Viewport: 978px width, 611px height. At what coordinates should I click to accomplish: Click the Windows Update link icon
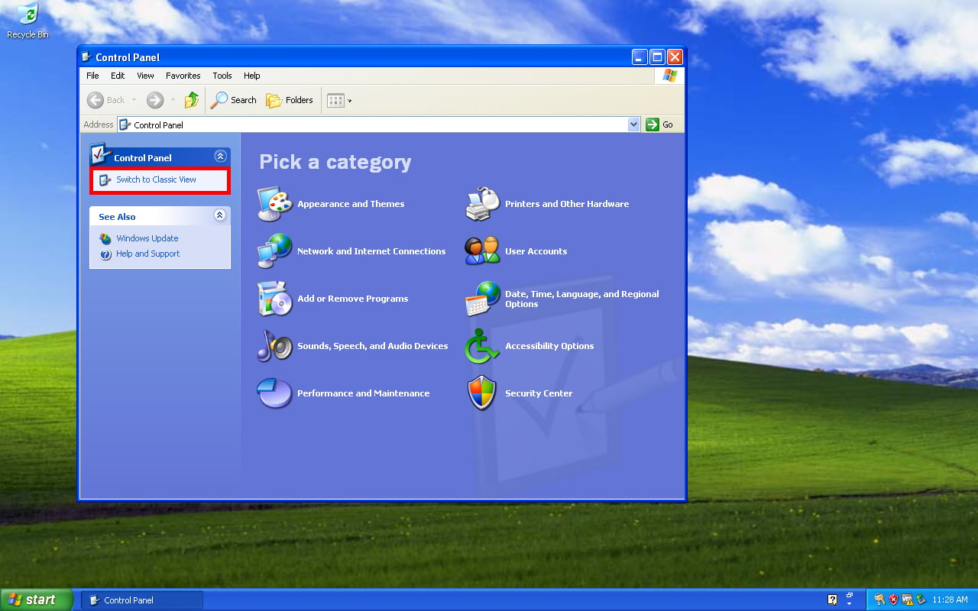tap(105, 238)
